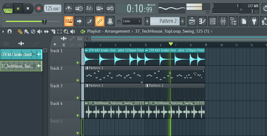Click the Record button

pos(39,8)
